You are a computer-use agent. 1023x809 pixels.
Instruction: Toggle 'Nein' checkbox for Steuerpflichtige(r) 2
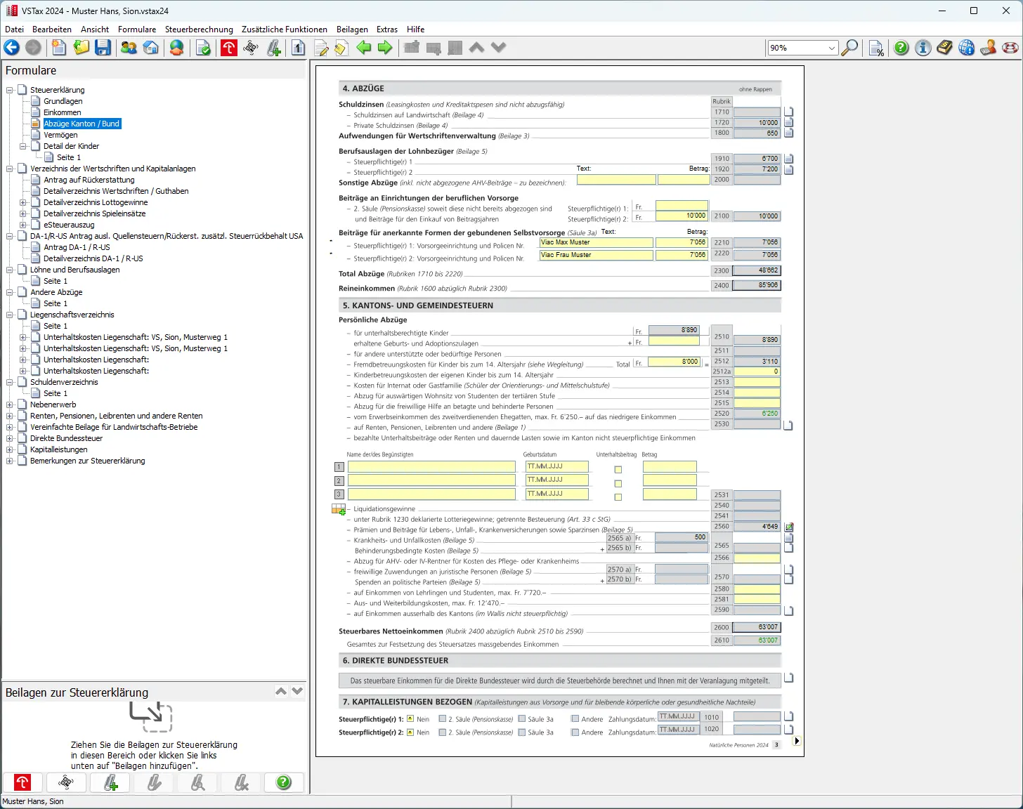coord(410,732)
